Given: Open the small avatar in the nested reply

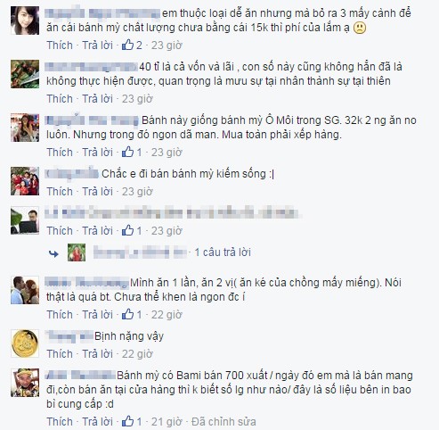Looking at the screenshot, I should [77, 252].
